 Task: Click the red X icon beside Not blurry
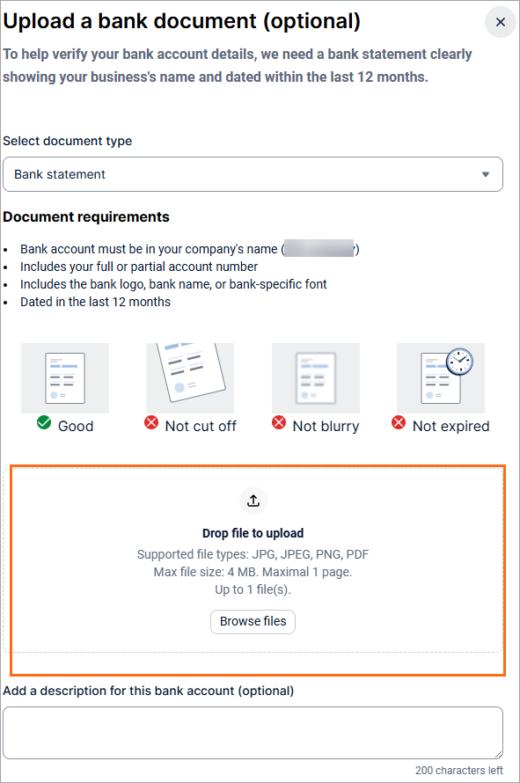coord(279,423)
